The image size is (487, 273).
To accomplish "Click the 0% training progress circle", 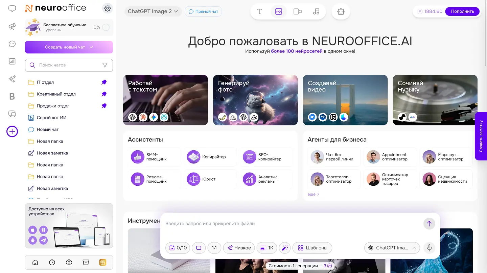I will [x=106, y=27].
